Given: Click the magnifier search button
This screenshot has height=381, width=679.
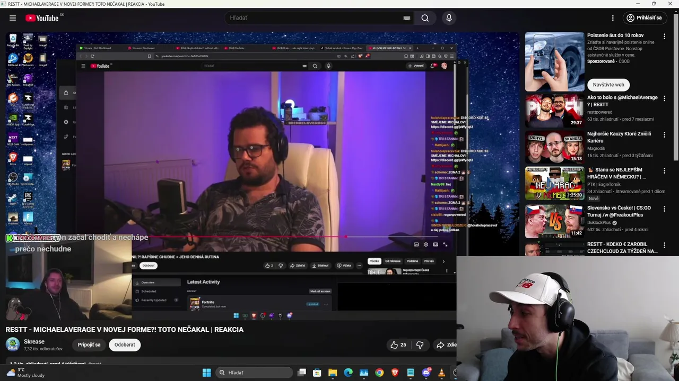Looking at the screenshot, I should [425, 18].
